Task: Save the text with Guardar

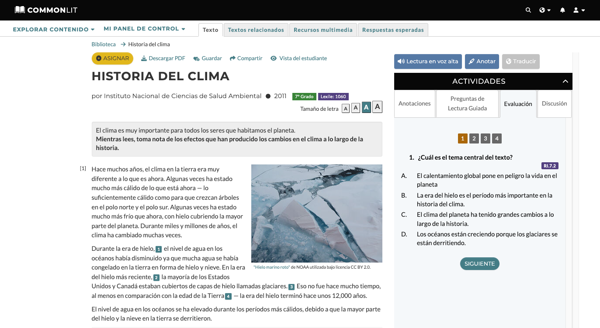Action: [x=208, y=58]
